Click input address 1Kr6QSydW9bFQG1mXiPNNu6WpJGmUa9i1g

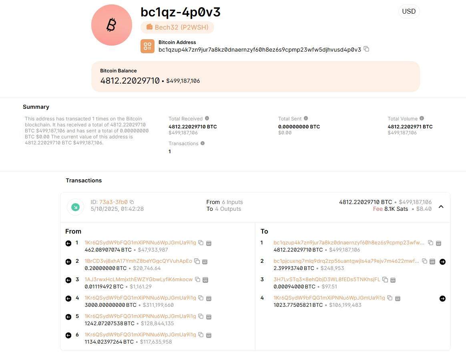click(140, 242)
